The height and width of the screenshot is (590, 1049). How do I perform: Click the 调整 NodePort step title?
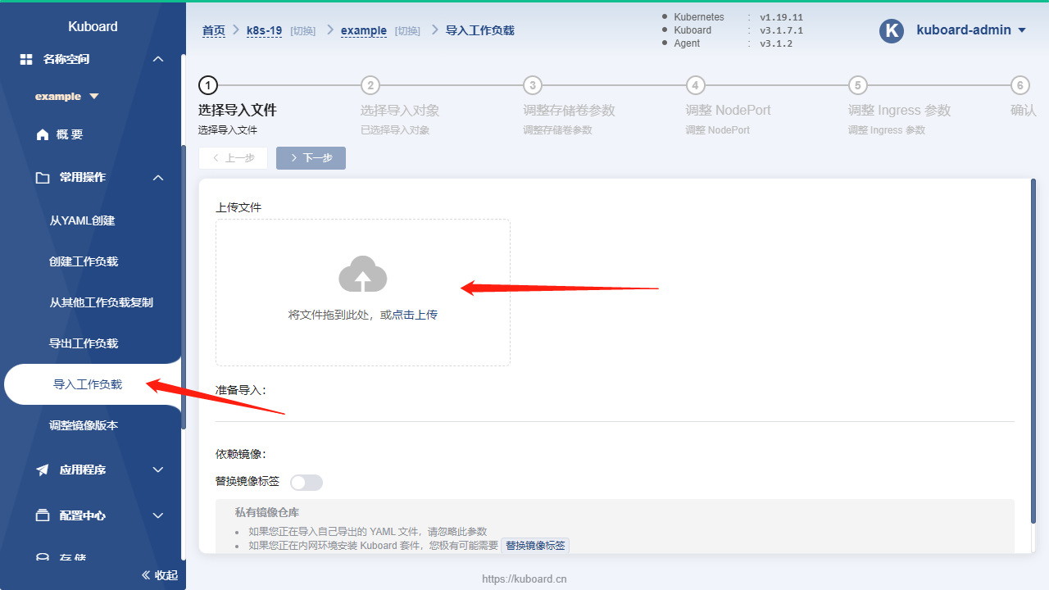728,110
